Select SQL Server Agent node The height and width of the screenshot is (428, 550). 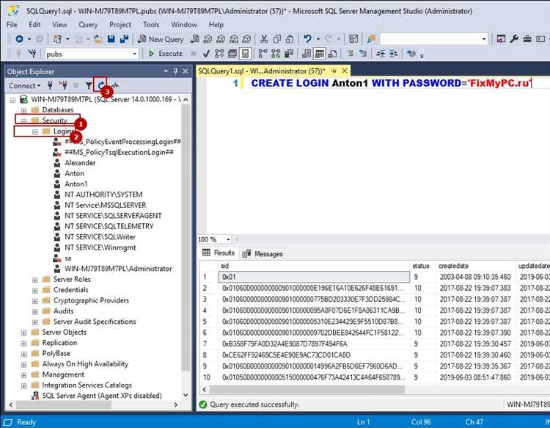point(102,396)
